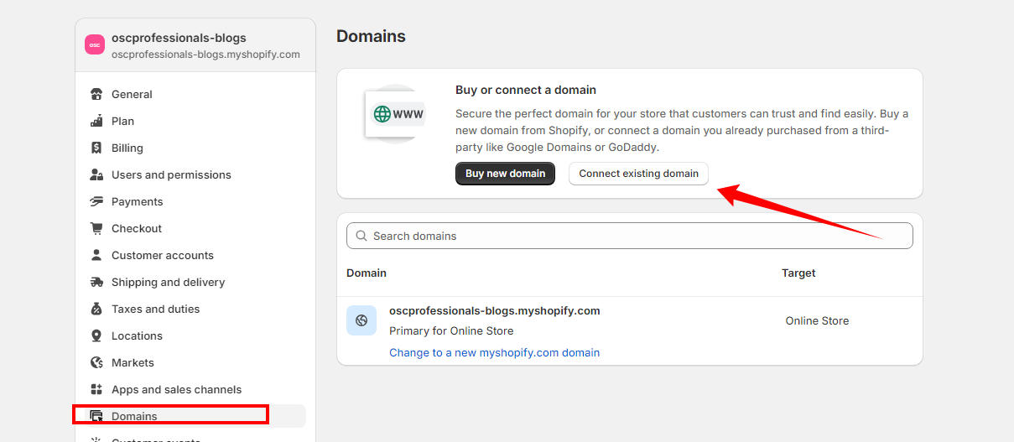Image resolution: width=1014 pixels, height=442 pixels.
Task: Click the Plan chart icon in sidebar
Action: click(96, 121)
